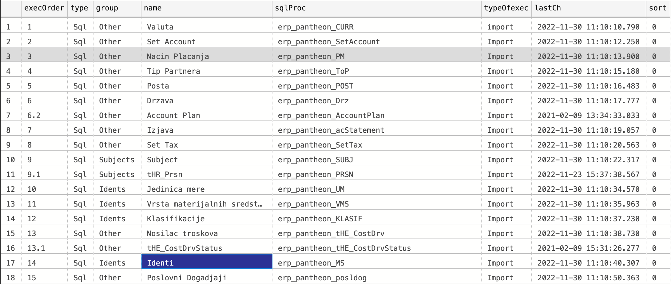The height and width of the screenshot is (284, 671).
Task: Click execOrder cell with value 6.2
Action: click(x=44, y=116)
